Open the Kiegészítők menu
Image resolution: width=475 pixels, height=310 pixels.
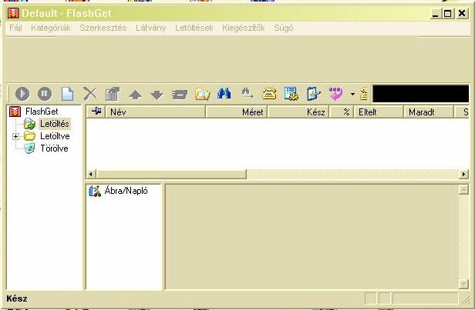pyautogui.click(x=243, y=28)
